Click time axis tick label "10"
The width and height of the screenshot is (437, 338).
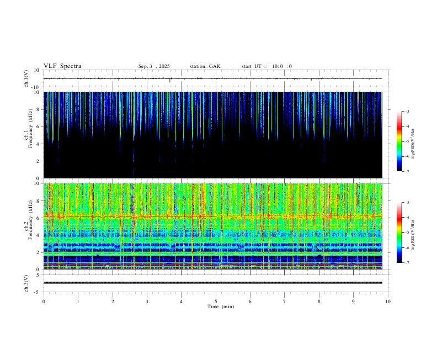(388, 302)
